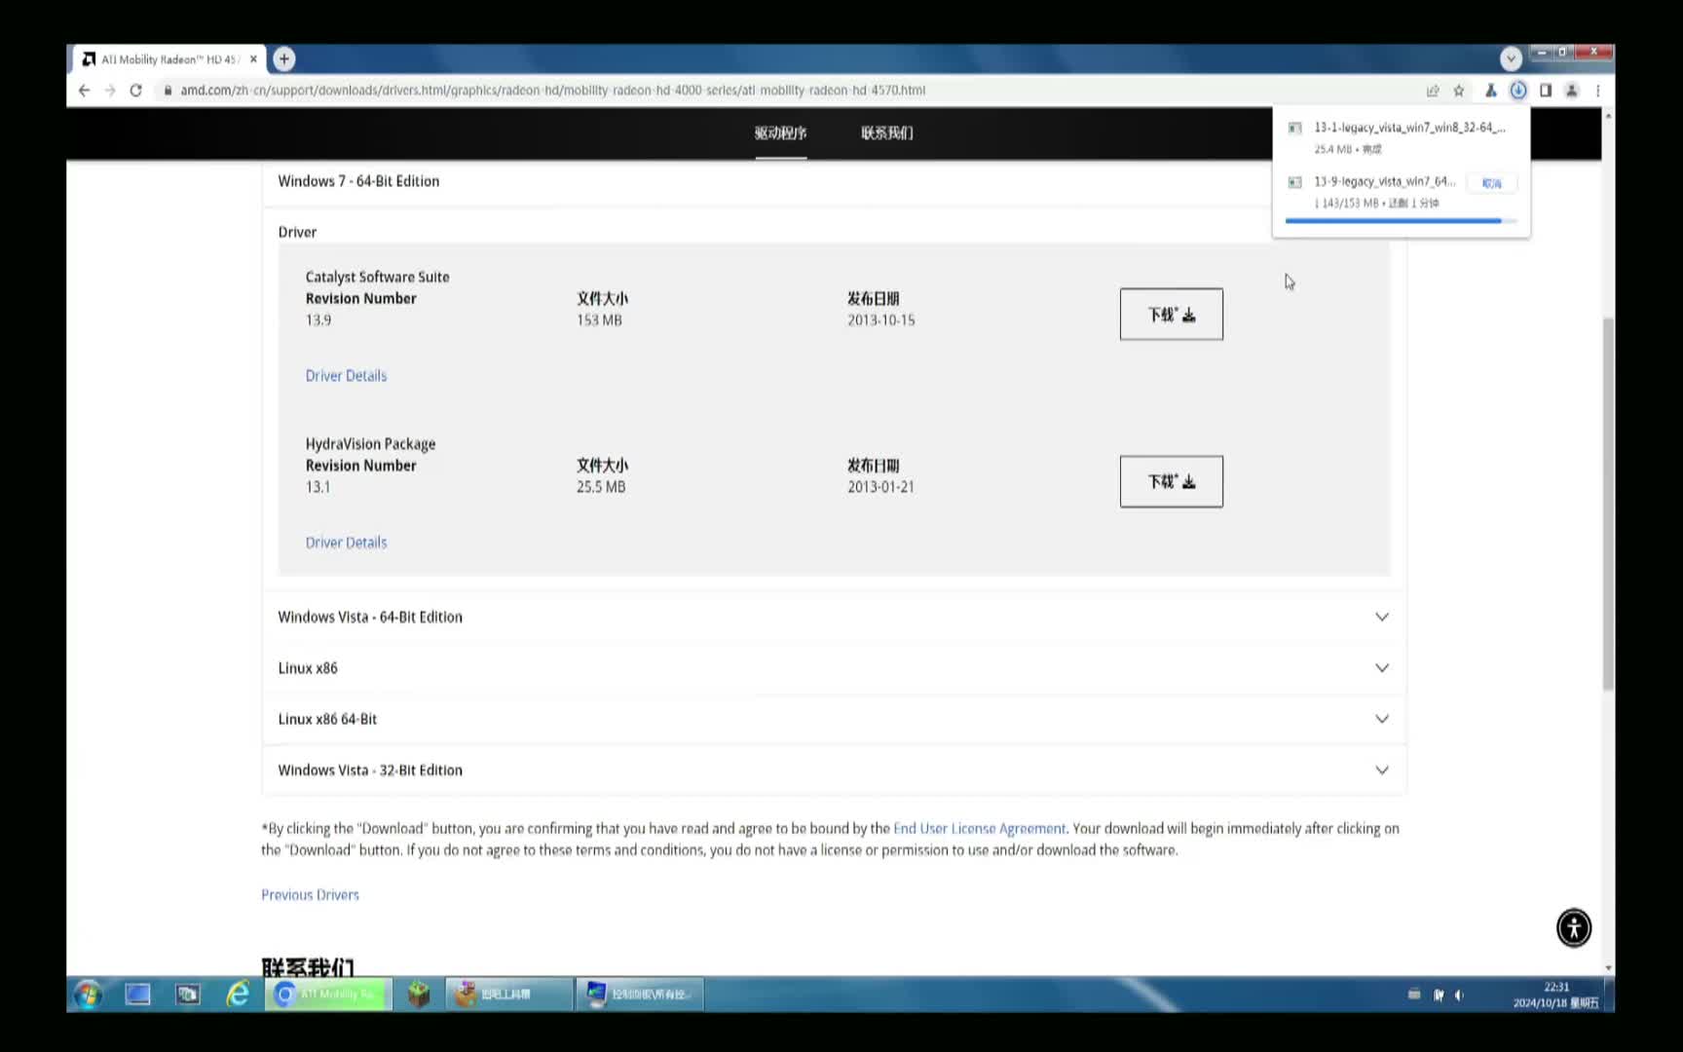
Task: Reload the AMD driver page
Action: pyautogui.click(x=135, y=91)
